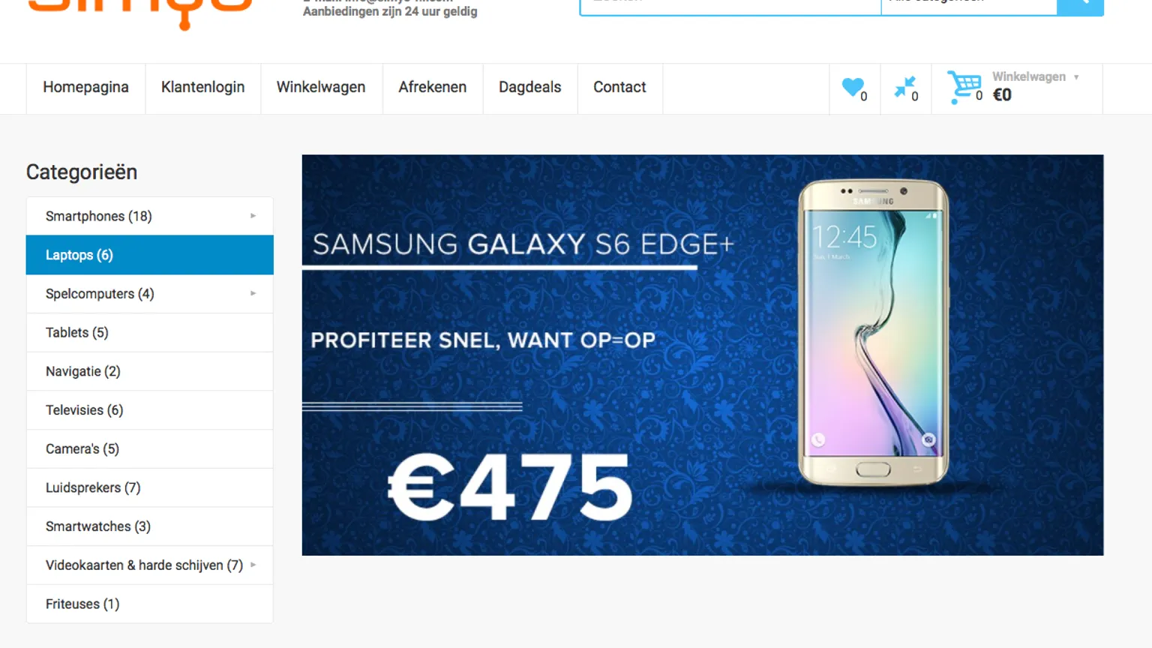Image resolution: width=1152 pixels, height=648 pixels.
Task: Go to Homepagina in navigation
Action: click(85, 88)
